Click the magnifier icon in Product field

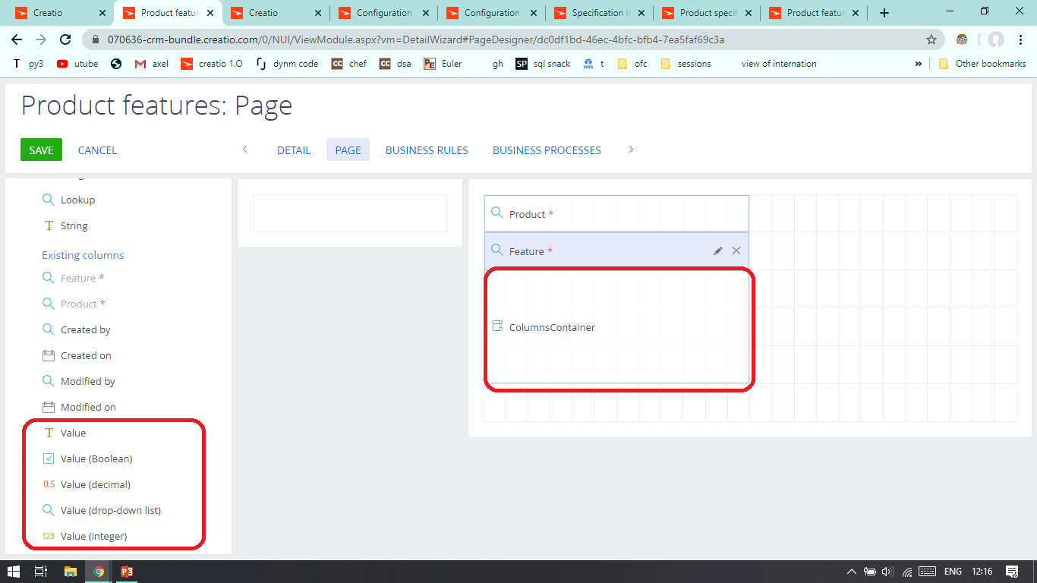click(x=496, y=213)
